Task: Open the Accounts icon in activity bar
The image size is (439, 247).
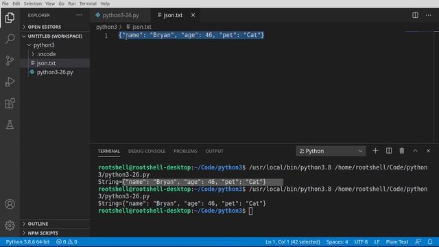Action: click(x=10, y=204)
